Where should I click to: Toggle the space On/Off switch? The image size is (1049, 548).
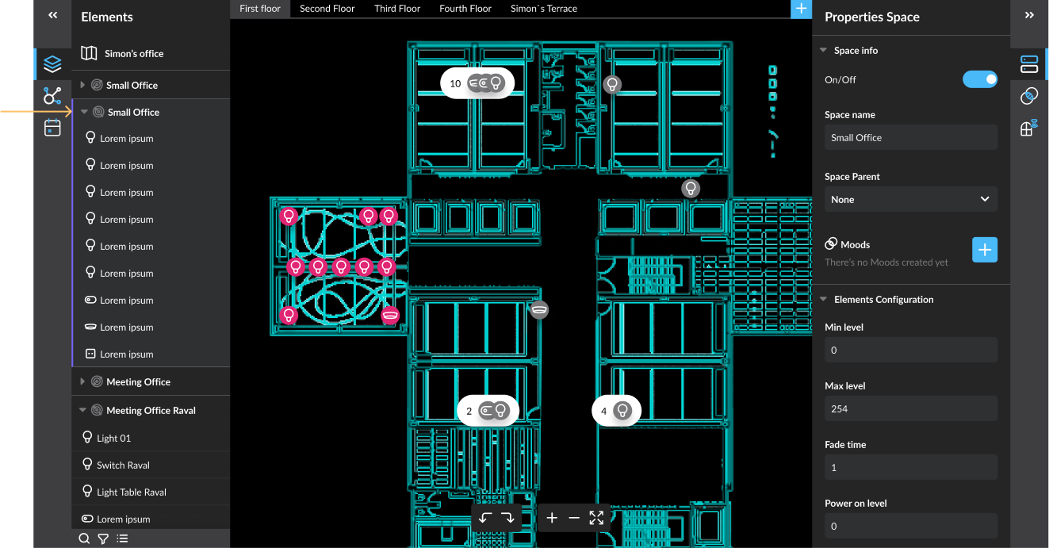tap(980, 79)
